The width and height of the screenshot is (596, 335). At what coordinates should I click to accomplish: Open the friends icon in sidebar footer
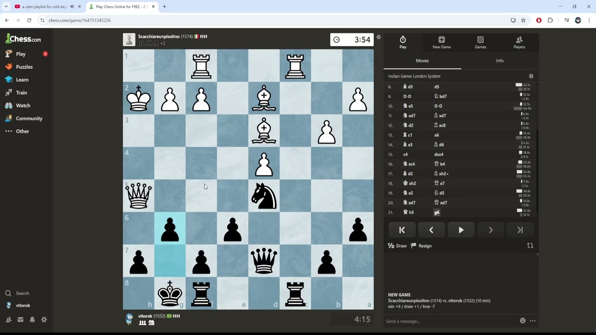coord(8,320)
